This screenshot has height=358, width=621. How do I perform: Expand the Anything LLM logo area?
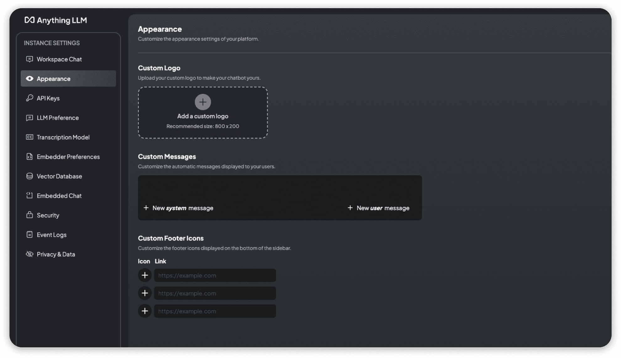(x=56, y=20)
